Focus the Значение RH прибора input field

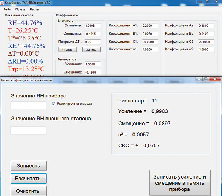tap(28, 105)
